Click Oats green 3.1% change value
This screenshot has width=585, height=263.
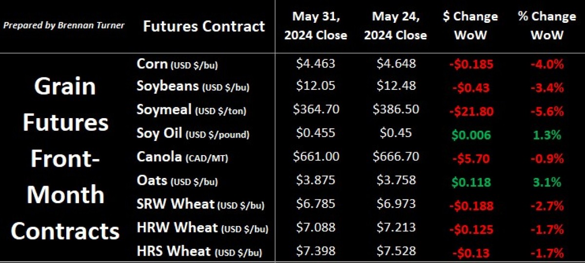coord(547,183)
